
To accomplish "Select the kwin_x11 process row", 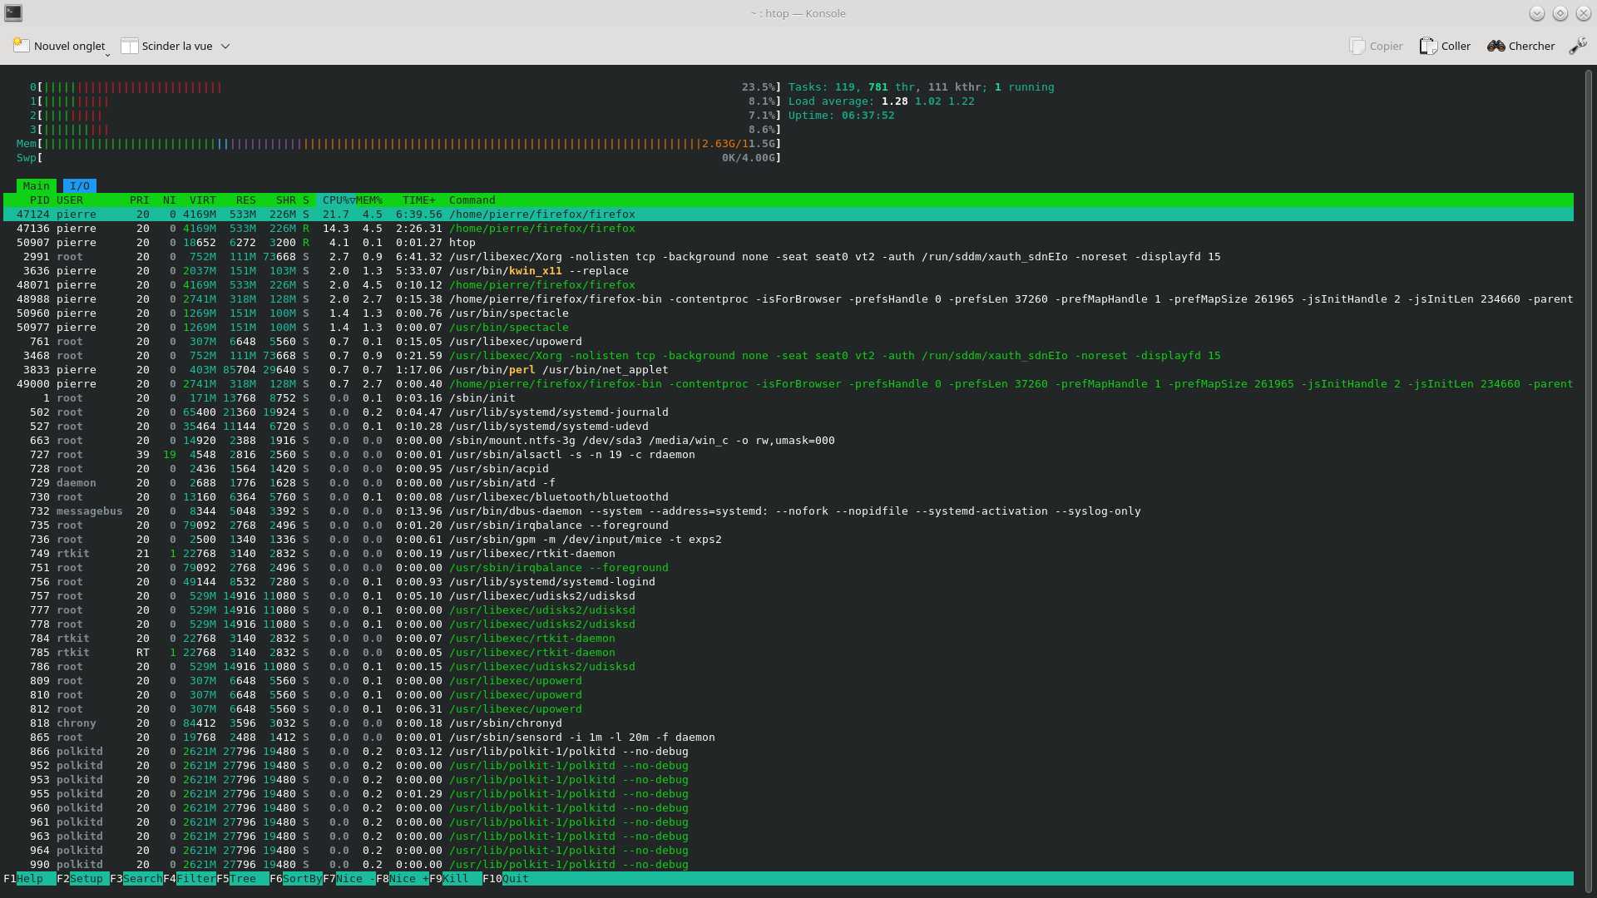I will tap(789, 270).
